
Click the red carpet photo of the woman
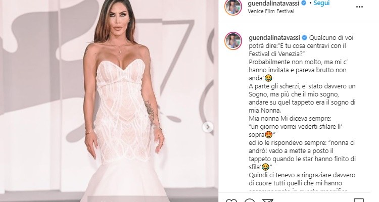(x=109, y=101)
